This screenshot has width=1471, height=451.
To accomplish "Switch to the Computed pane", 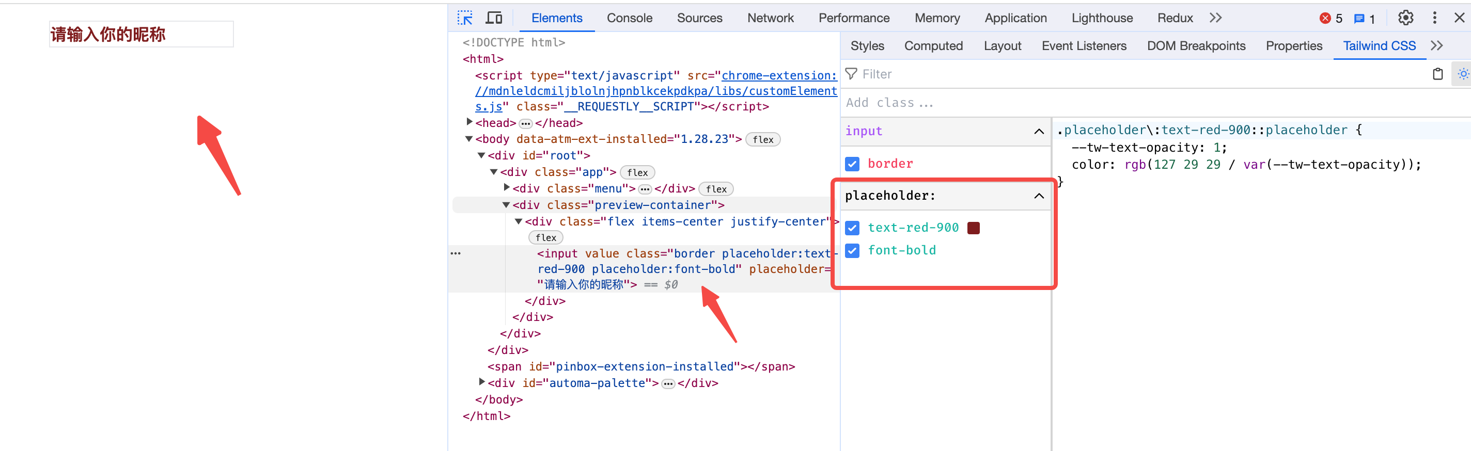I will coord(933,45).
